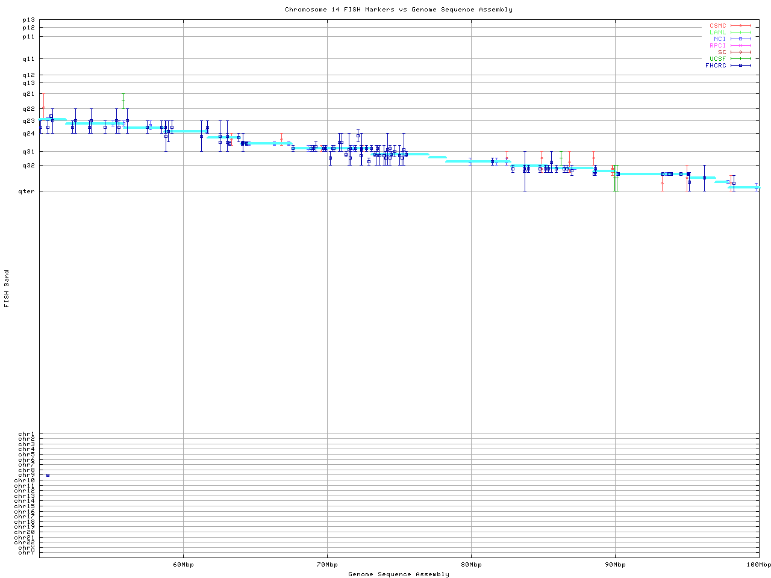Select the 100Mbp x-axis tick label
Screen dimensions: 771x578
point(758,565)
